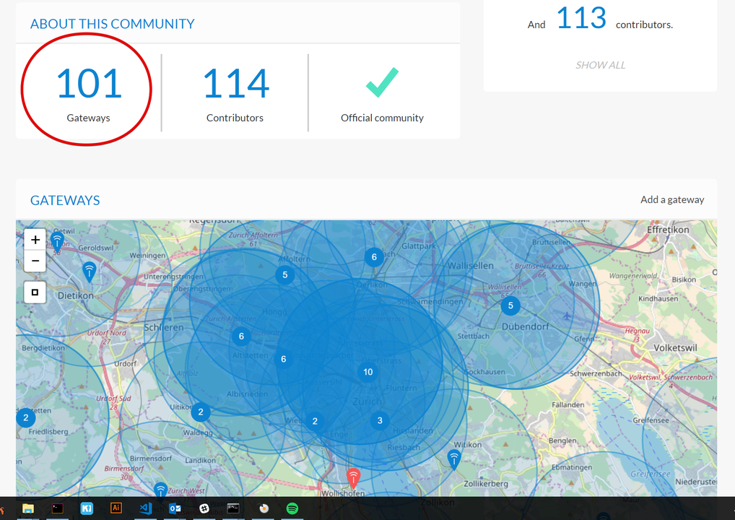Launch Adobe Illustrator from the taskbar
Viewport: 735px width, 520px height.
click(x=116, y=508)
